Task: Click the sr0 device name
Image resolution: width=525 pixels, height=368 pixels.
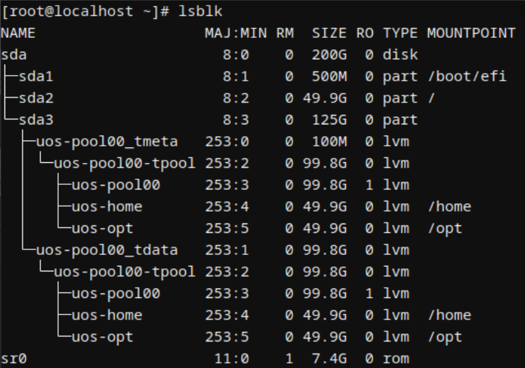Action: [x=14, y=359]
